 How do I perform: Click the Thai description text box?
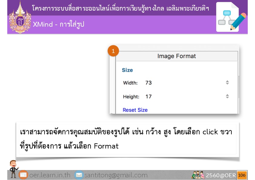tap(127, 139)
